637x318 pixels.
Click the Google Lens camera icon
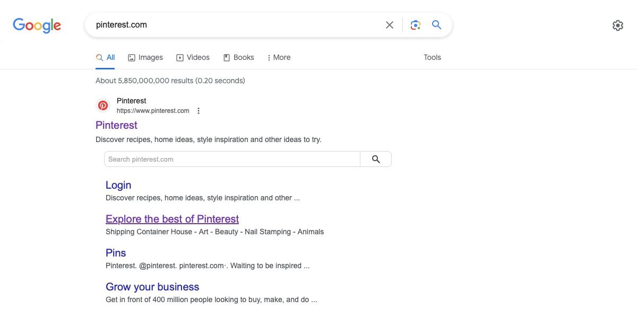(415, 24)
